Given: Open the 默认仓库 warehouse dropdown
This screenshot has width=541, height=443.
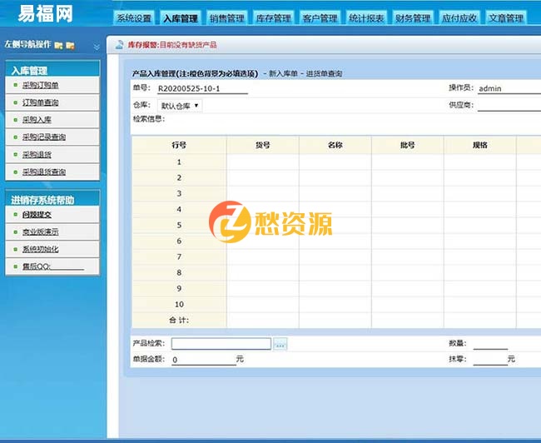Looking at the screenshot, I should pos(180,106).
